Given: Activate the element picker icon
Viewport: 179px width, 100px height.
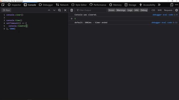Looking at the screenshot, I should (3, 5).
